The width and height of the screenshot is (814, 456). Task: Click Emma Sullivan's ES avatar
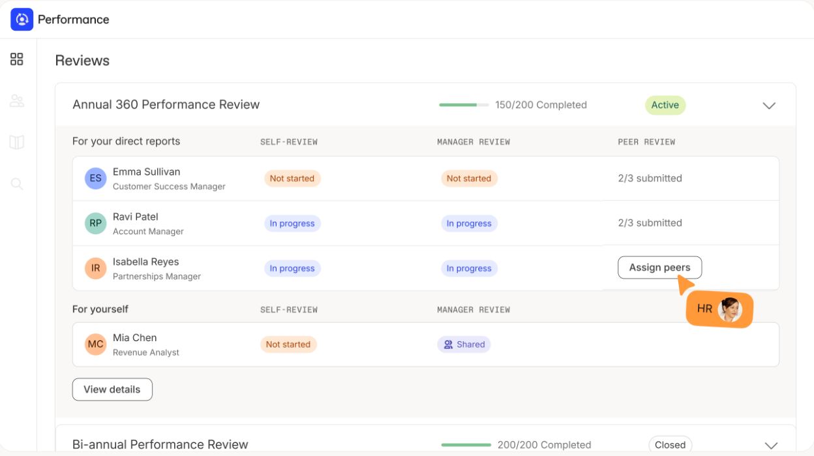pyautogui.click(x=96, y=178)
